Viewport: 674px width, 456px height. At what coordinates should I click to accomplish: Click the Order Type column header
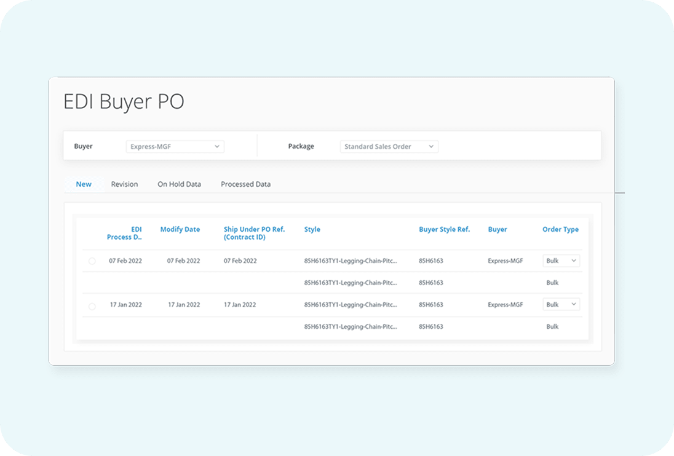pyautogui.click(x=560, y=230)
